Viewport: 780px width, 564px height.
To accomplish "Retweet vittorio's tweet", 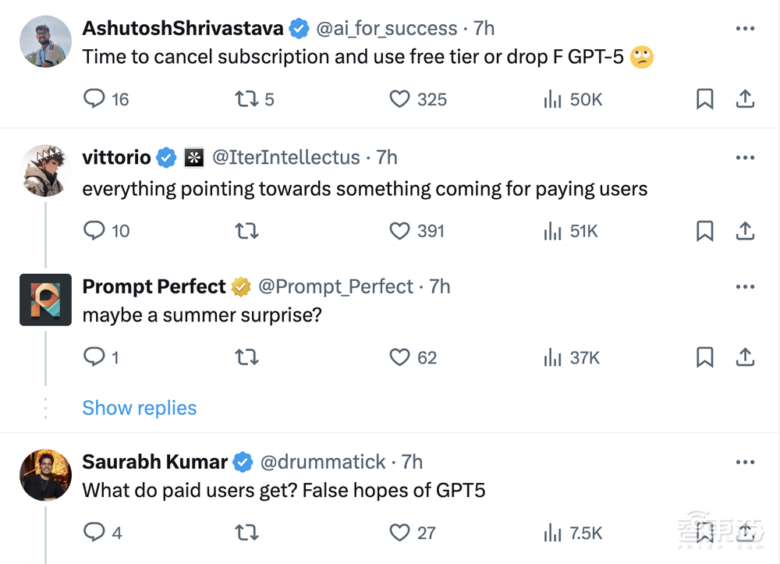I will (x=246, y=231).
